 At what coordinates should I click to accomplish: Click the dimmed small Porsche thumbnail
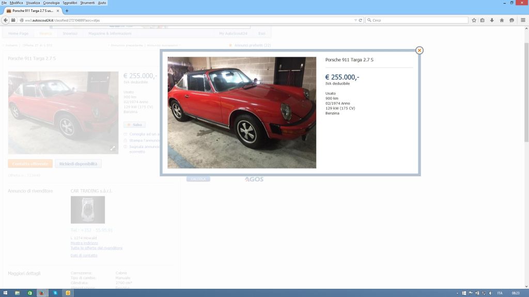(63, 112)
